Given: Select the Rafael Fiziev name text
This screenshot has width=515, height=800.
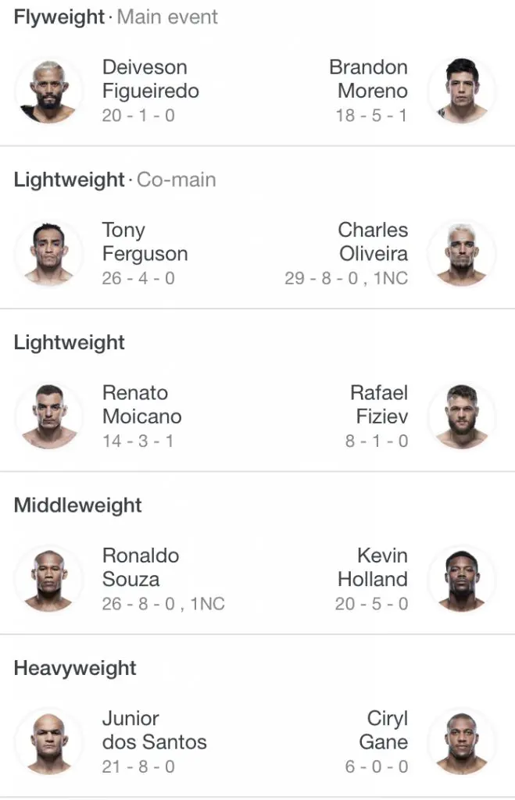Looking at the screenshot, I should pos(379,405).
